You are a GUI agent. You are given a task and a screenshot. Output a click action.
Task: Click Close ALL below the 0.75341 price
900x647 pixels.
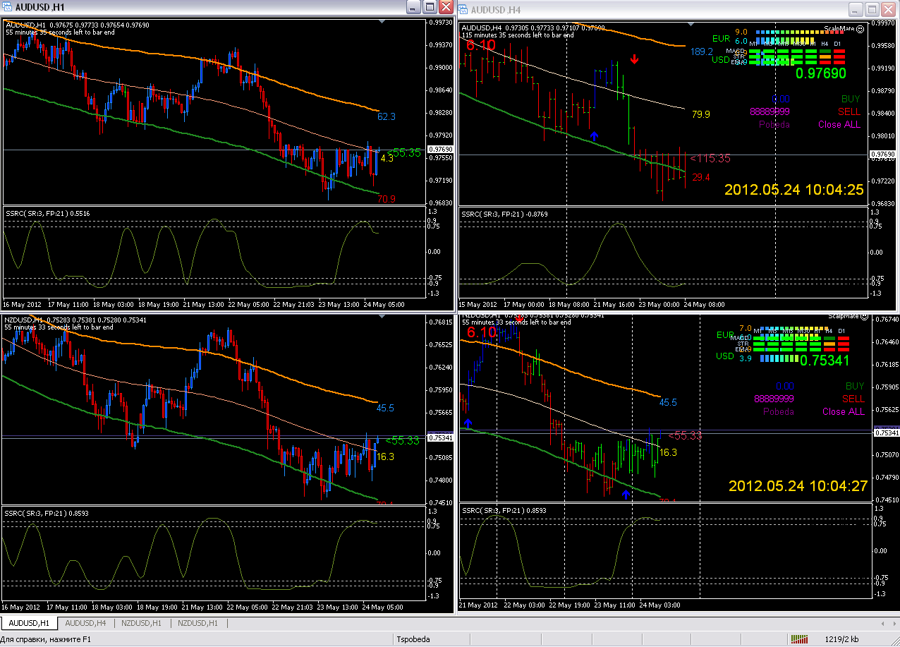point(843,411)
